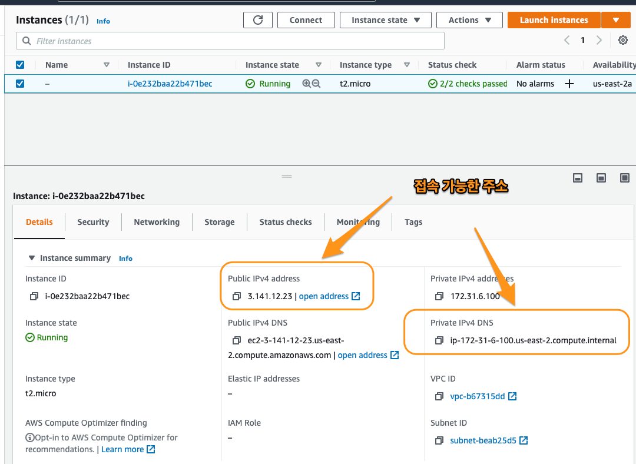Open table preferences gear icon

pyautogui.click(x=622, y=41)
